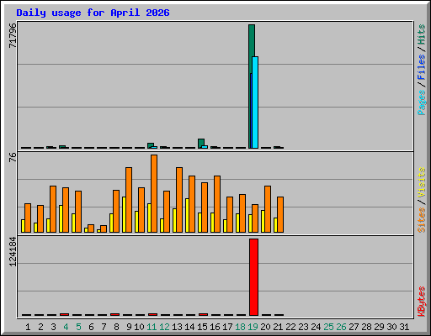Viewport: 431px width, 336px height.
Task: Click the blue 'Files' legend label
Action: coord(422,66)
